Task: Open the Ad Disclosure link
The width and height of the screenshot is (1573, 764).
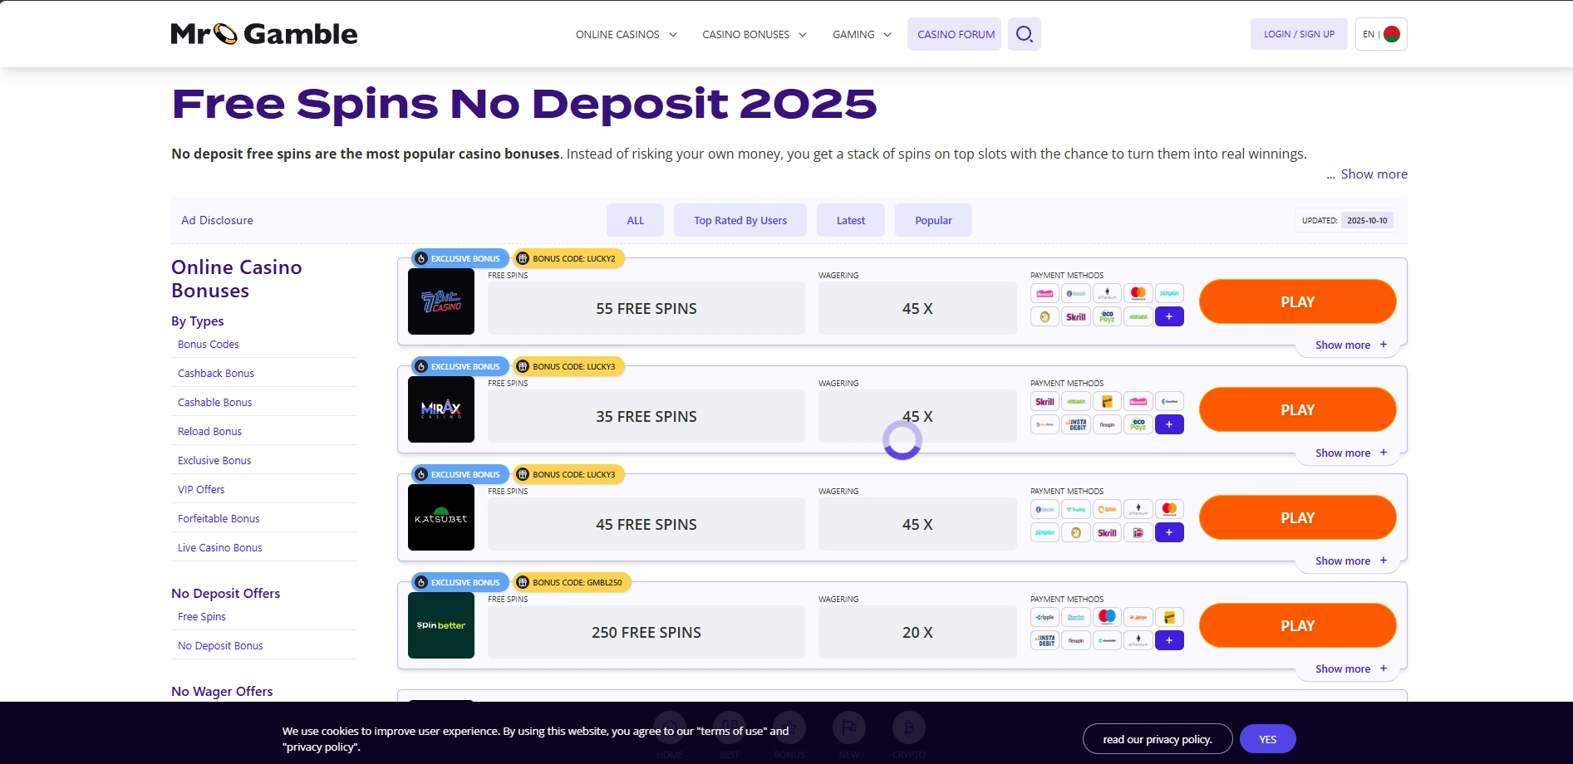Action: click(217, 220)
